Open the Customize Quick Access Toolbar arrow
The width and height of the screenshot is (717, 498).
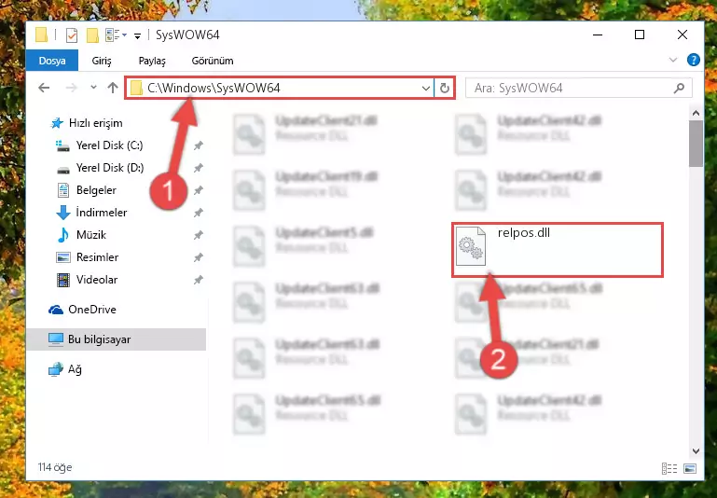137,35
